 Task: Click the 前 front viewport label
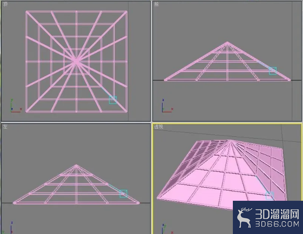156,4
